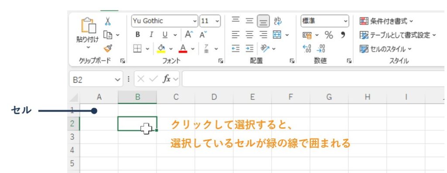Select Middle Align icon
The image size is (447, 173).
(249, 21)
